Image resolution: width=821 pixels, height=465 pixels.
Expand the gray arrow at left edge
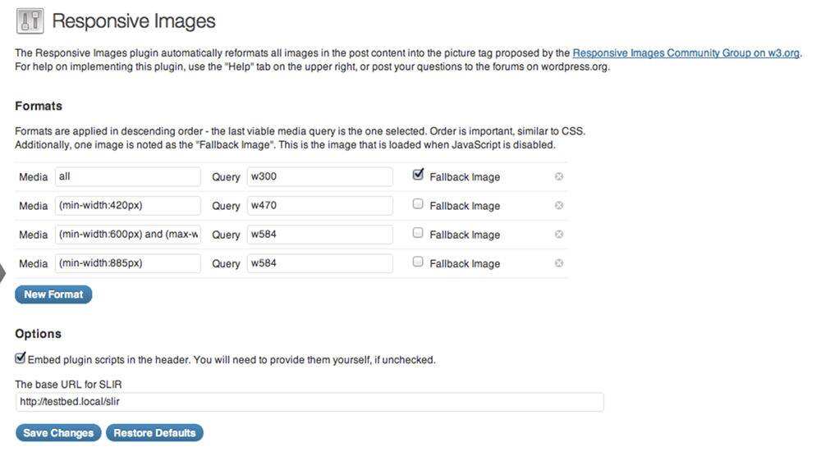[3, 272]
